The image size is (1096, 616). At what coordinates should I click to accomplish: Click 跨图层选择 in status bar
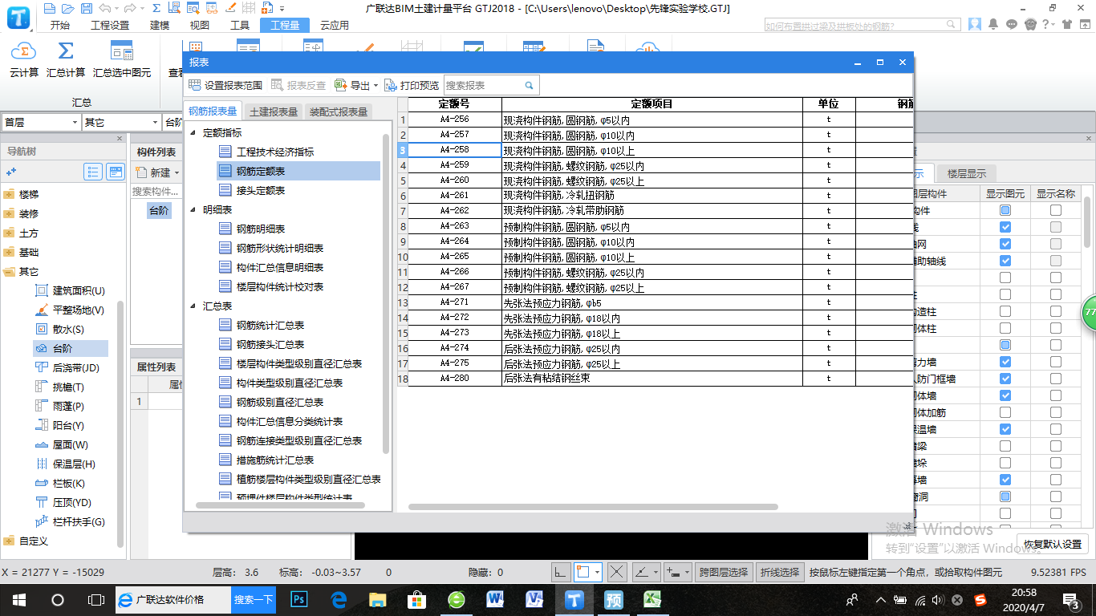724,572
